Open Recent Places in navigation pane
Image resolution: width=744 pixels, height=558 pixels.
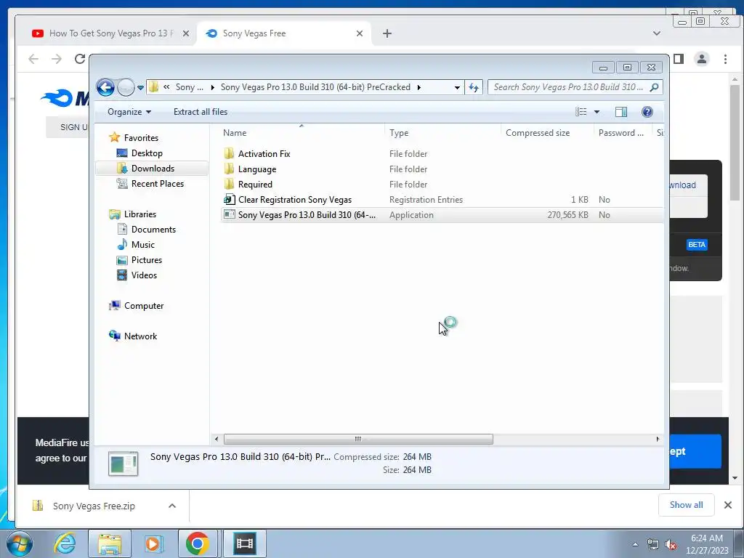pyautogui.click(x=157, y=184)
